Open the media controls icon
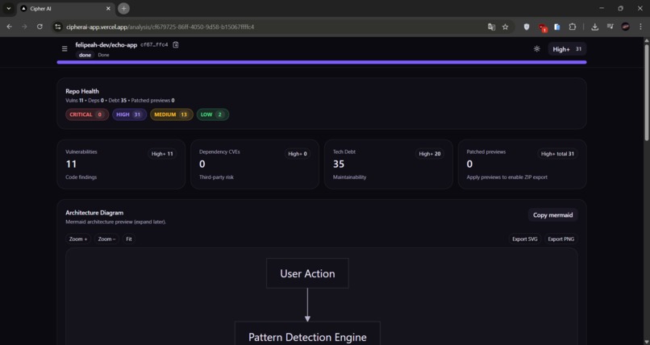This screenshot has width=650, height=345. click(610, 27)
